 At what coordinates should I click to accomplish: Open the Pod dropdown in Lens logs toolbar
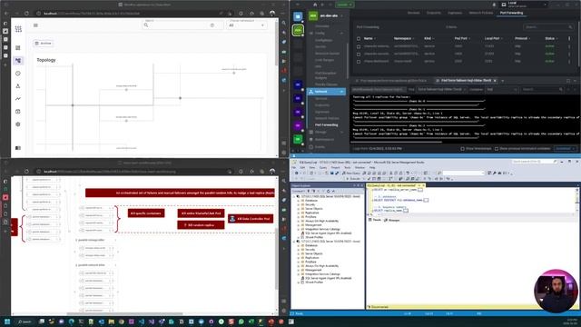coord(441,89)
